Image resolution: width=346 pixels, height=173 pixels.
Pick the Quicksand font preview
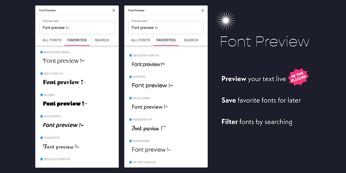coord(151,150)
